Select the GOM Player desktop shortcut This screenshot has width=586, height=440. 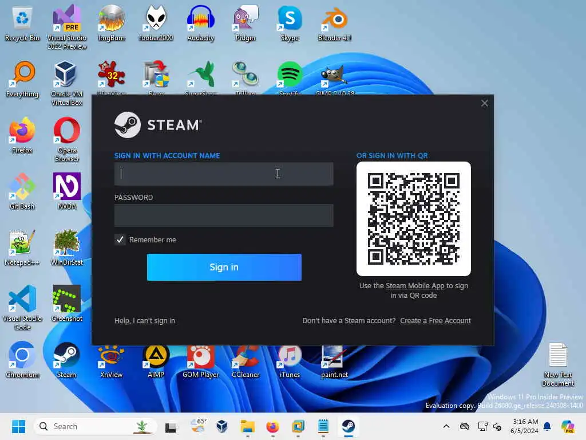(x=201, y=361)
